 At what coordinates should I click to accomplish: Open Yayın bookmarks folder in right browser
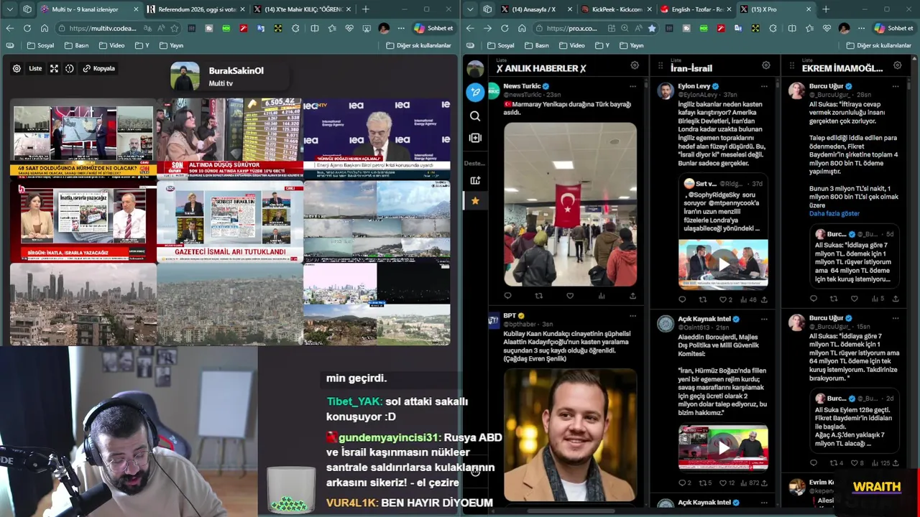click(x=631, y=45)
